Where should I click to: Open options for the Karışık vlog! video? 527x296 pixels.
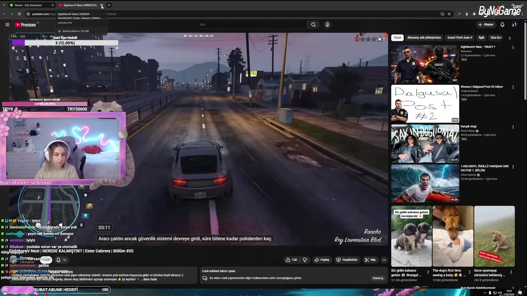click(513, 127)
